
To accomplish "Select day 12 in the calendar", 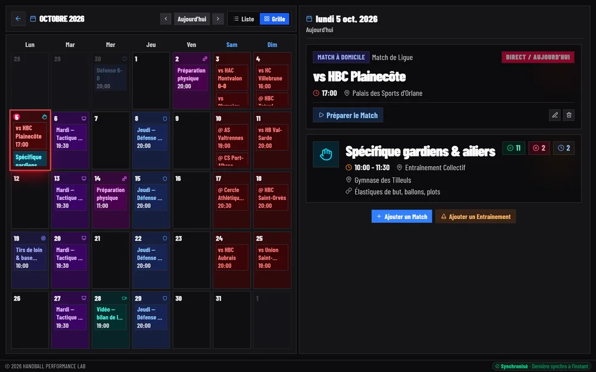I will [30, 201].
